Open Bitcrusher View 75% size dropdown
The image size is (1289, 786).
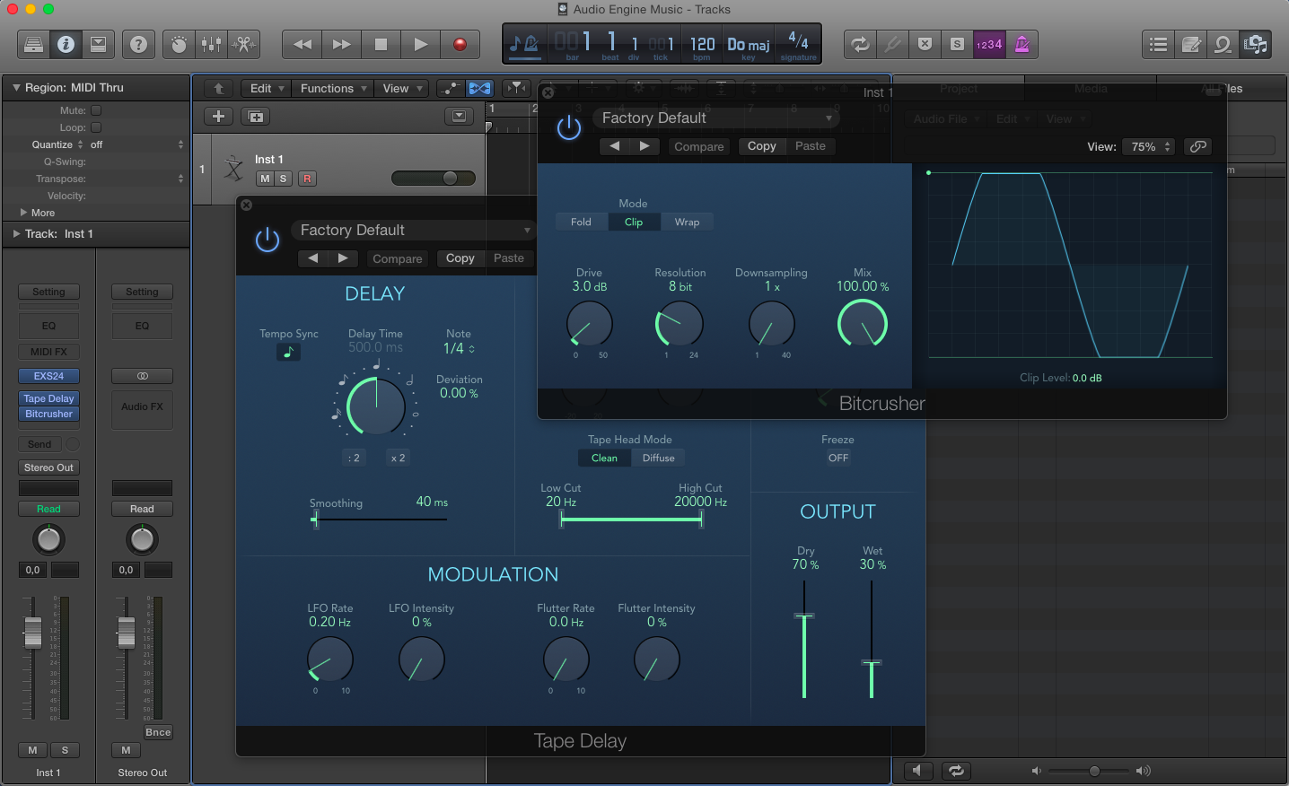pos(1149,146)
